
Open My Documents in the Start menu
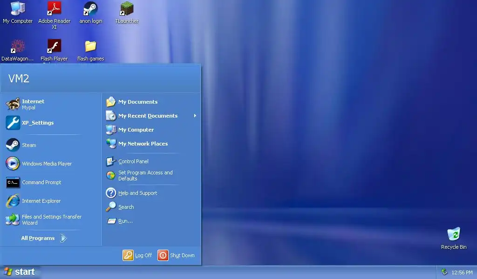click(x=151, y=102)
